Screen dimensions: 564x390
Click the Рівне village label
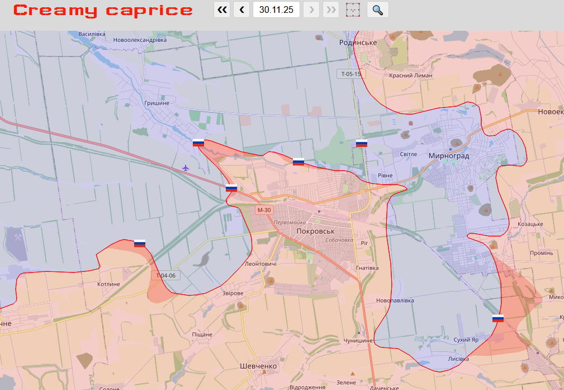pyautogui.click(x=385, y=175)
